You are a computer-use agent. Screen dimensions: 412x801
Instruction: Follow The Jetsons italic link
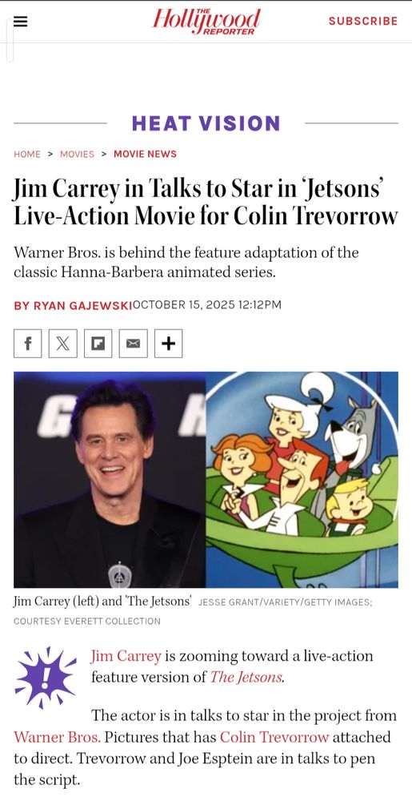(x=246, y=677)
